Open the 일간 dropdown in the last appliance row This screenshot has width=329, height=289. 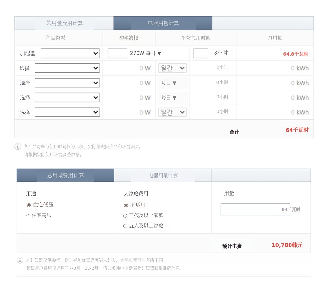click(x=172, y=112)
